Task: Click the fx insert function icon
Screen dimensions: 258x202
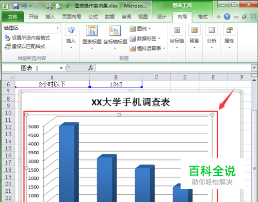Action: coord(91,68)
